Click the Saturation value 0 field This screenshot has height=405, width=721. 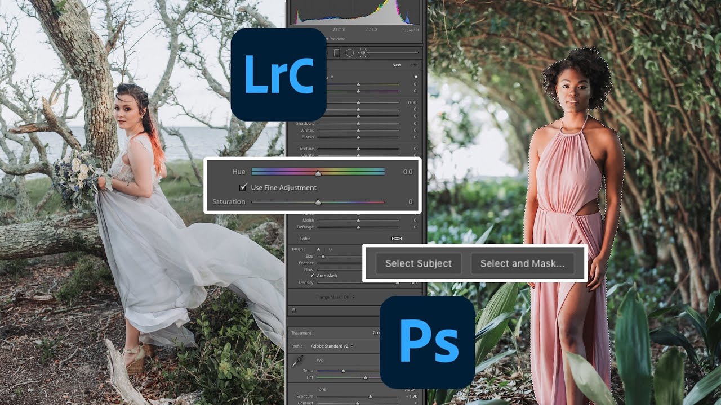(x=410, y=201)
